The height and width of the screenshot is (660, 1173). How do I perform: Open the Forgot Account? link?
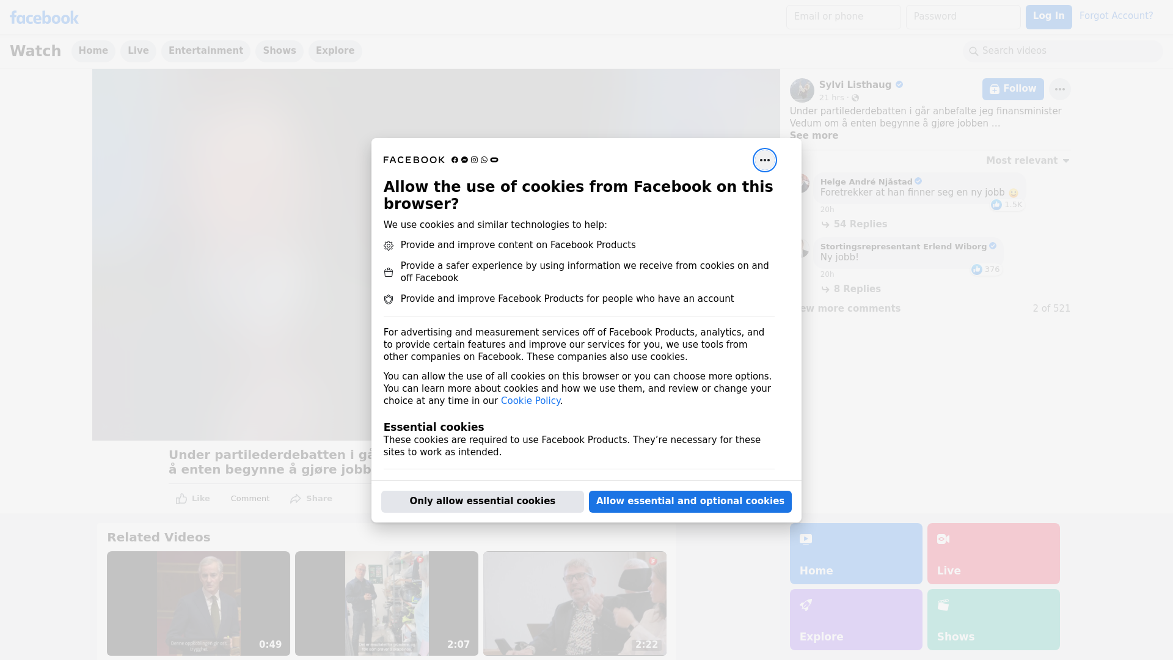tap(1116, 16)
